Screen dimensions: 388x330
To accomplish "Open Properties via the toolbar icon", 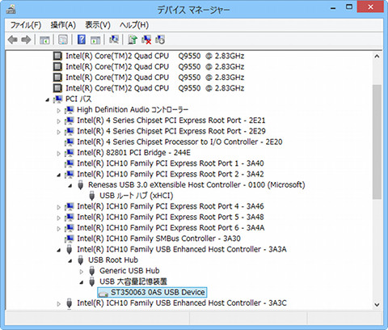I will (x=63, y=40).
